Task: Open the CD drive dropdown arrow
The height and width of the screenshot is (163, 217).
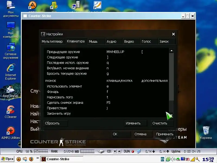Action: click(115, 151)
